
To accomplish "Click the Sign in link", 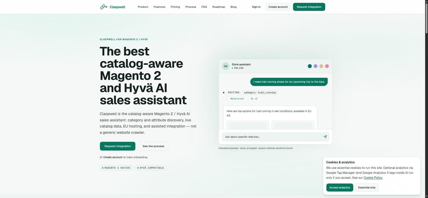I will click(x=256, y=7).
